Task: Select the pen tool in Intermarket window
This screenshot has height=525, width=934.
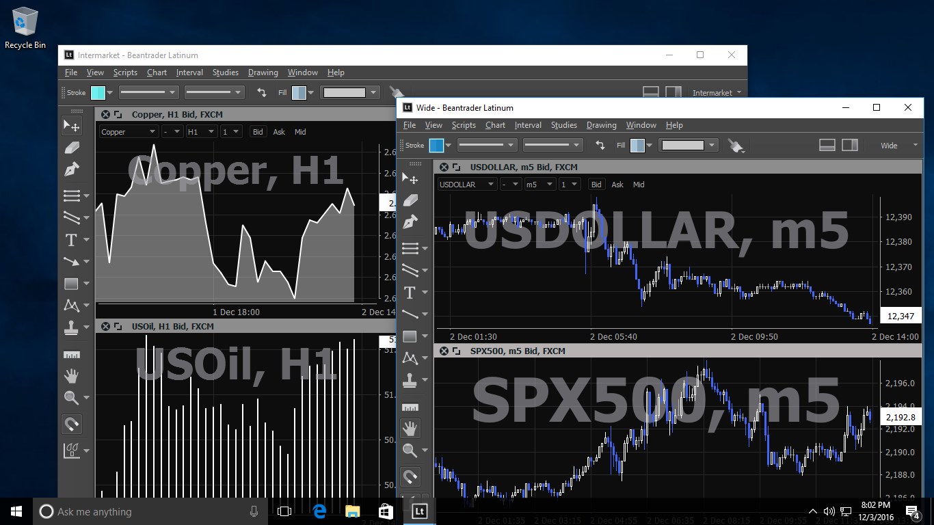Action: click(71, 169)
